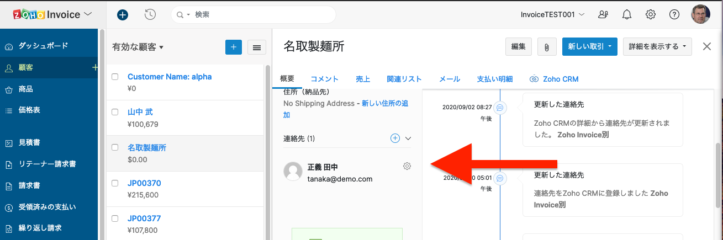This screenshot has height=240, width=723.
Task: Open the 支払い明細 tab
Action: tap(494, 79)
